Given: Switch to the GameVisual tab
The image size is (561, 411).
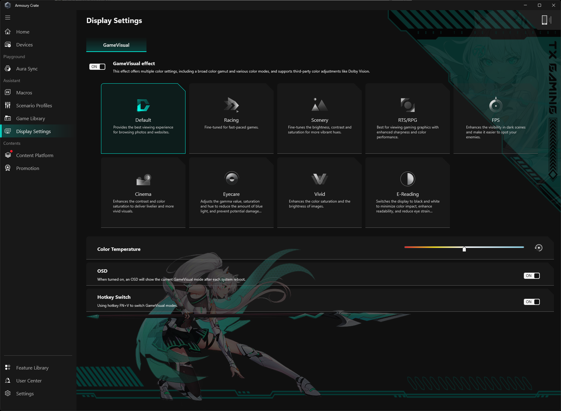Looking at the screenshot, I should [x=116, y=45].
